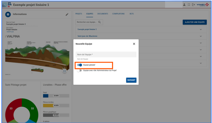
Task: Switch to the Documents tab
Action: pos(102,14)
